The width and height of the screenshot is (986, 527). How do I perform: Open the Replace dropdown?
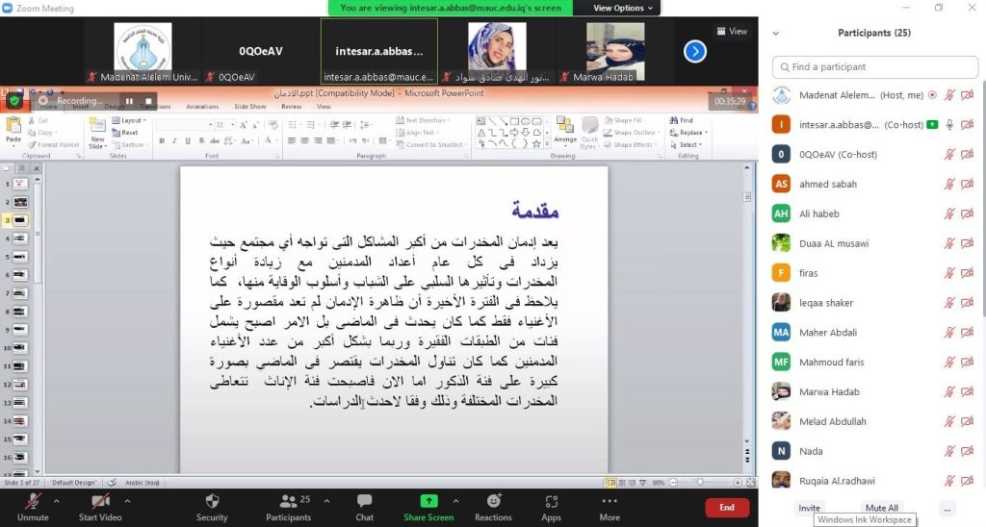click(688, 133)
